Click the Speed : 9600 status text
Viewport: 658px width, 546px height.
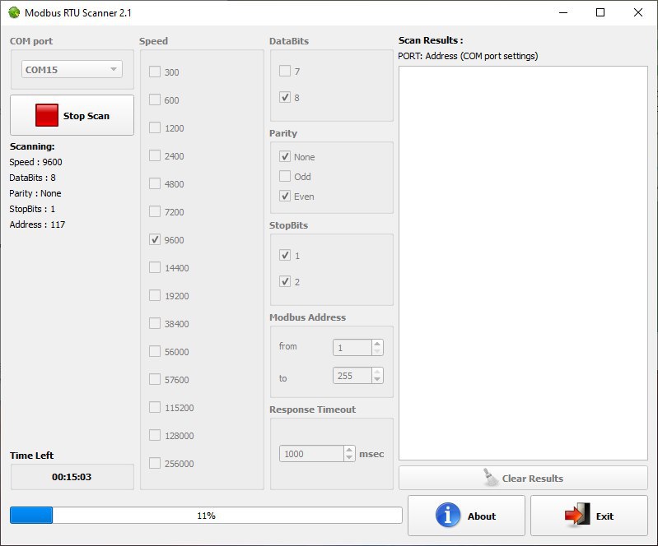[35, 162]
